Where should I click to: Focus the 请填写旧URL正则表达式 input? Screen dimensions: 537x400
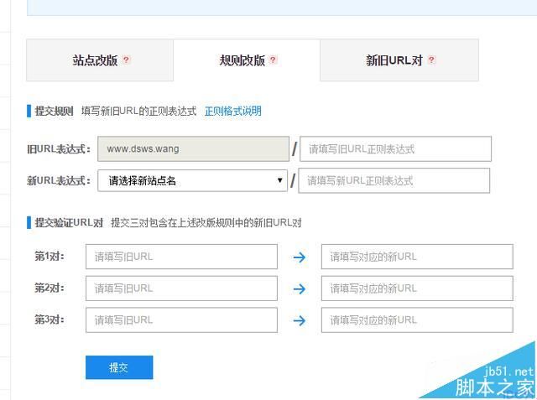click(x=395, y=148)
